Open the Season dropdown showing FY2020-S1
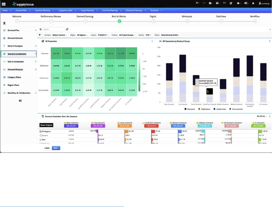This screenshot has width=272, height=207. point(103,35)
